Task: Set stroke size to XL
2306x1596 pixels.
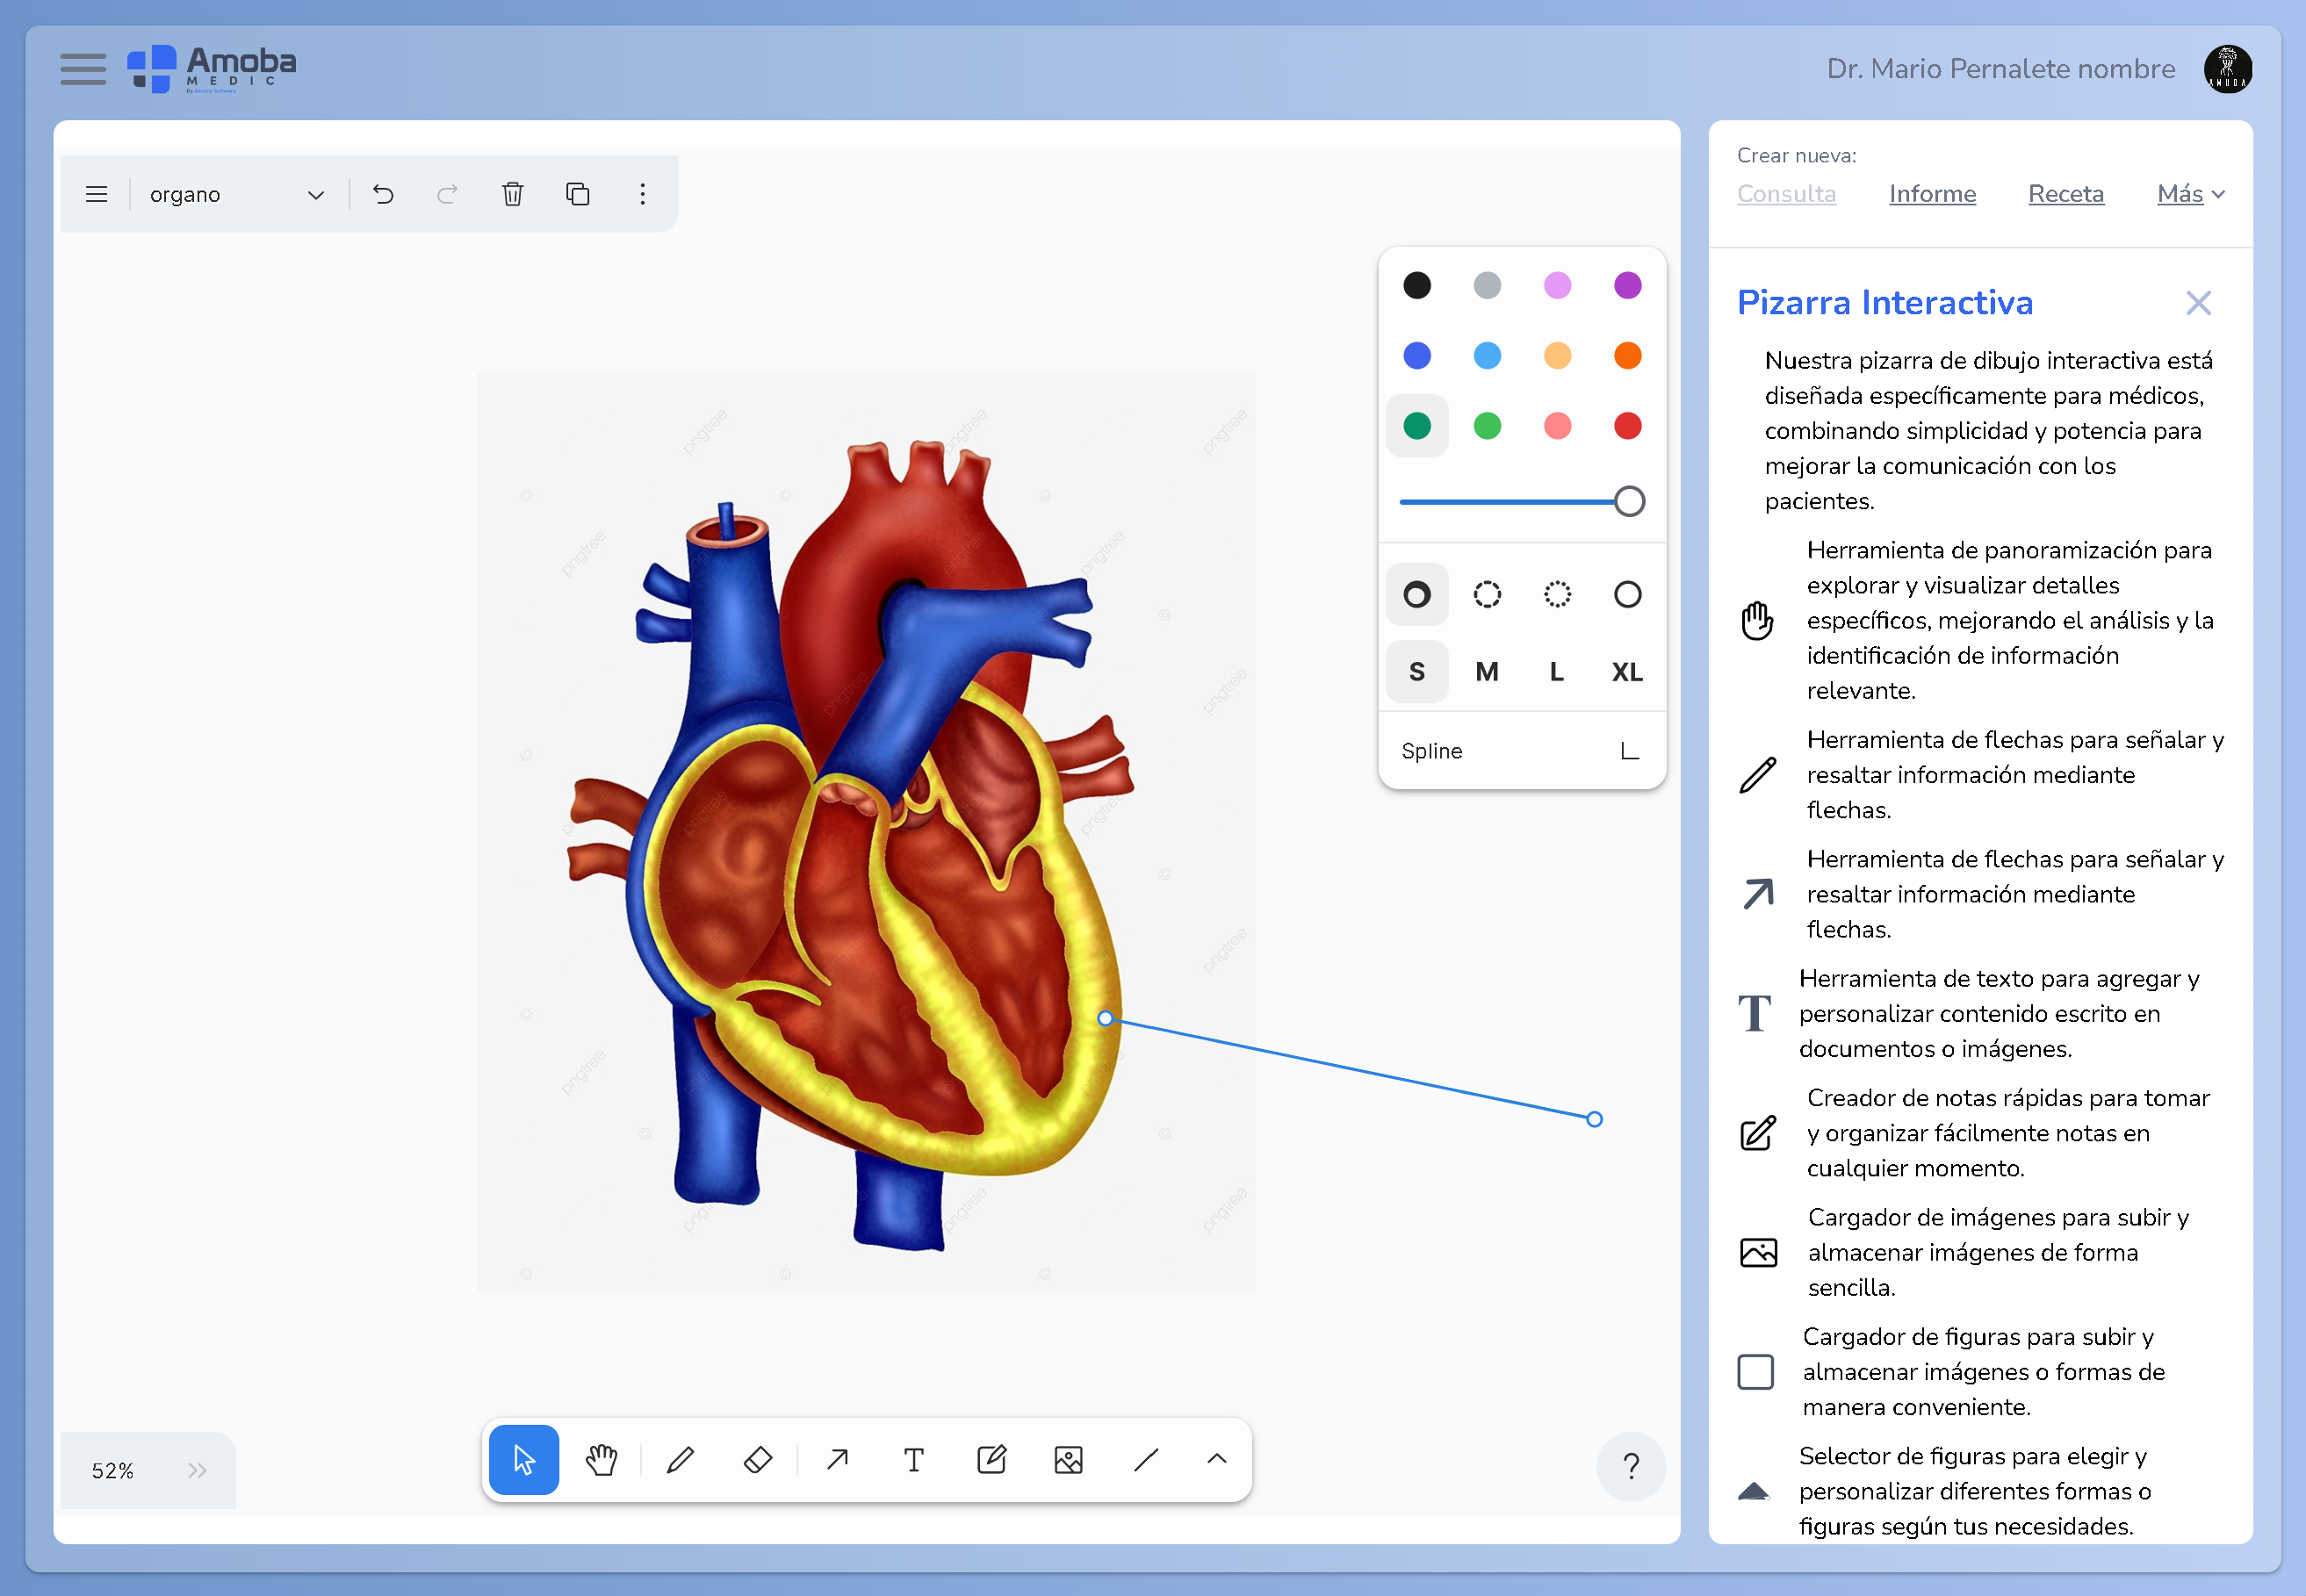Action: pos(1626,671)
